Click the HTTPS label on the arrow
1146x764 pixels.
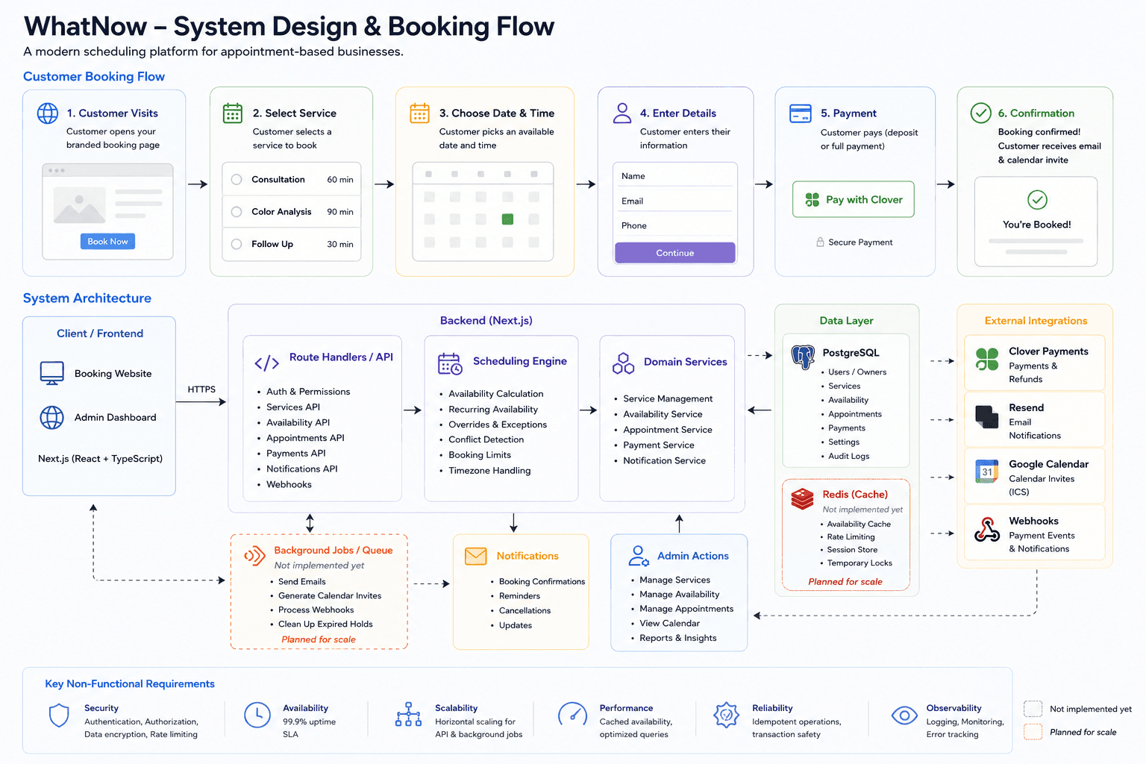tap(201, 389)
